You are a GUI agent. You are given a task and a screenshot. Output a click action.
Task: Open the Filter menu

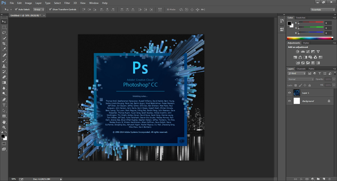click(67, 3)
